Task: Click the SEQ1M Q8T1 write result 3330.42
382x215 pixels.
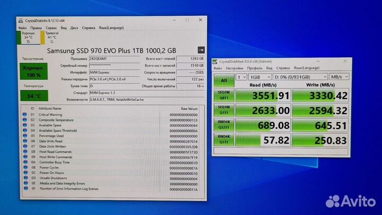Action: (320, 95)
